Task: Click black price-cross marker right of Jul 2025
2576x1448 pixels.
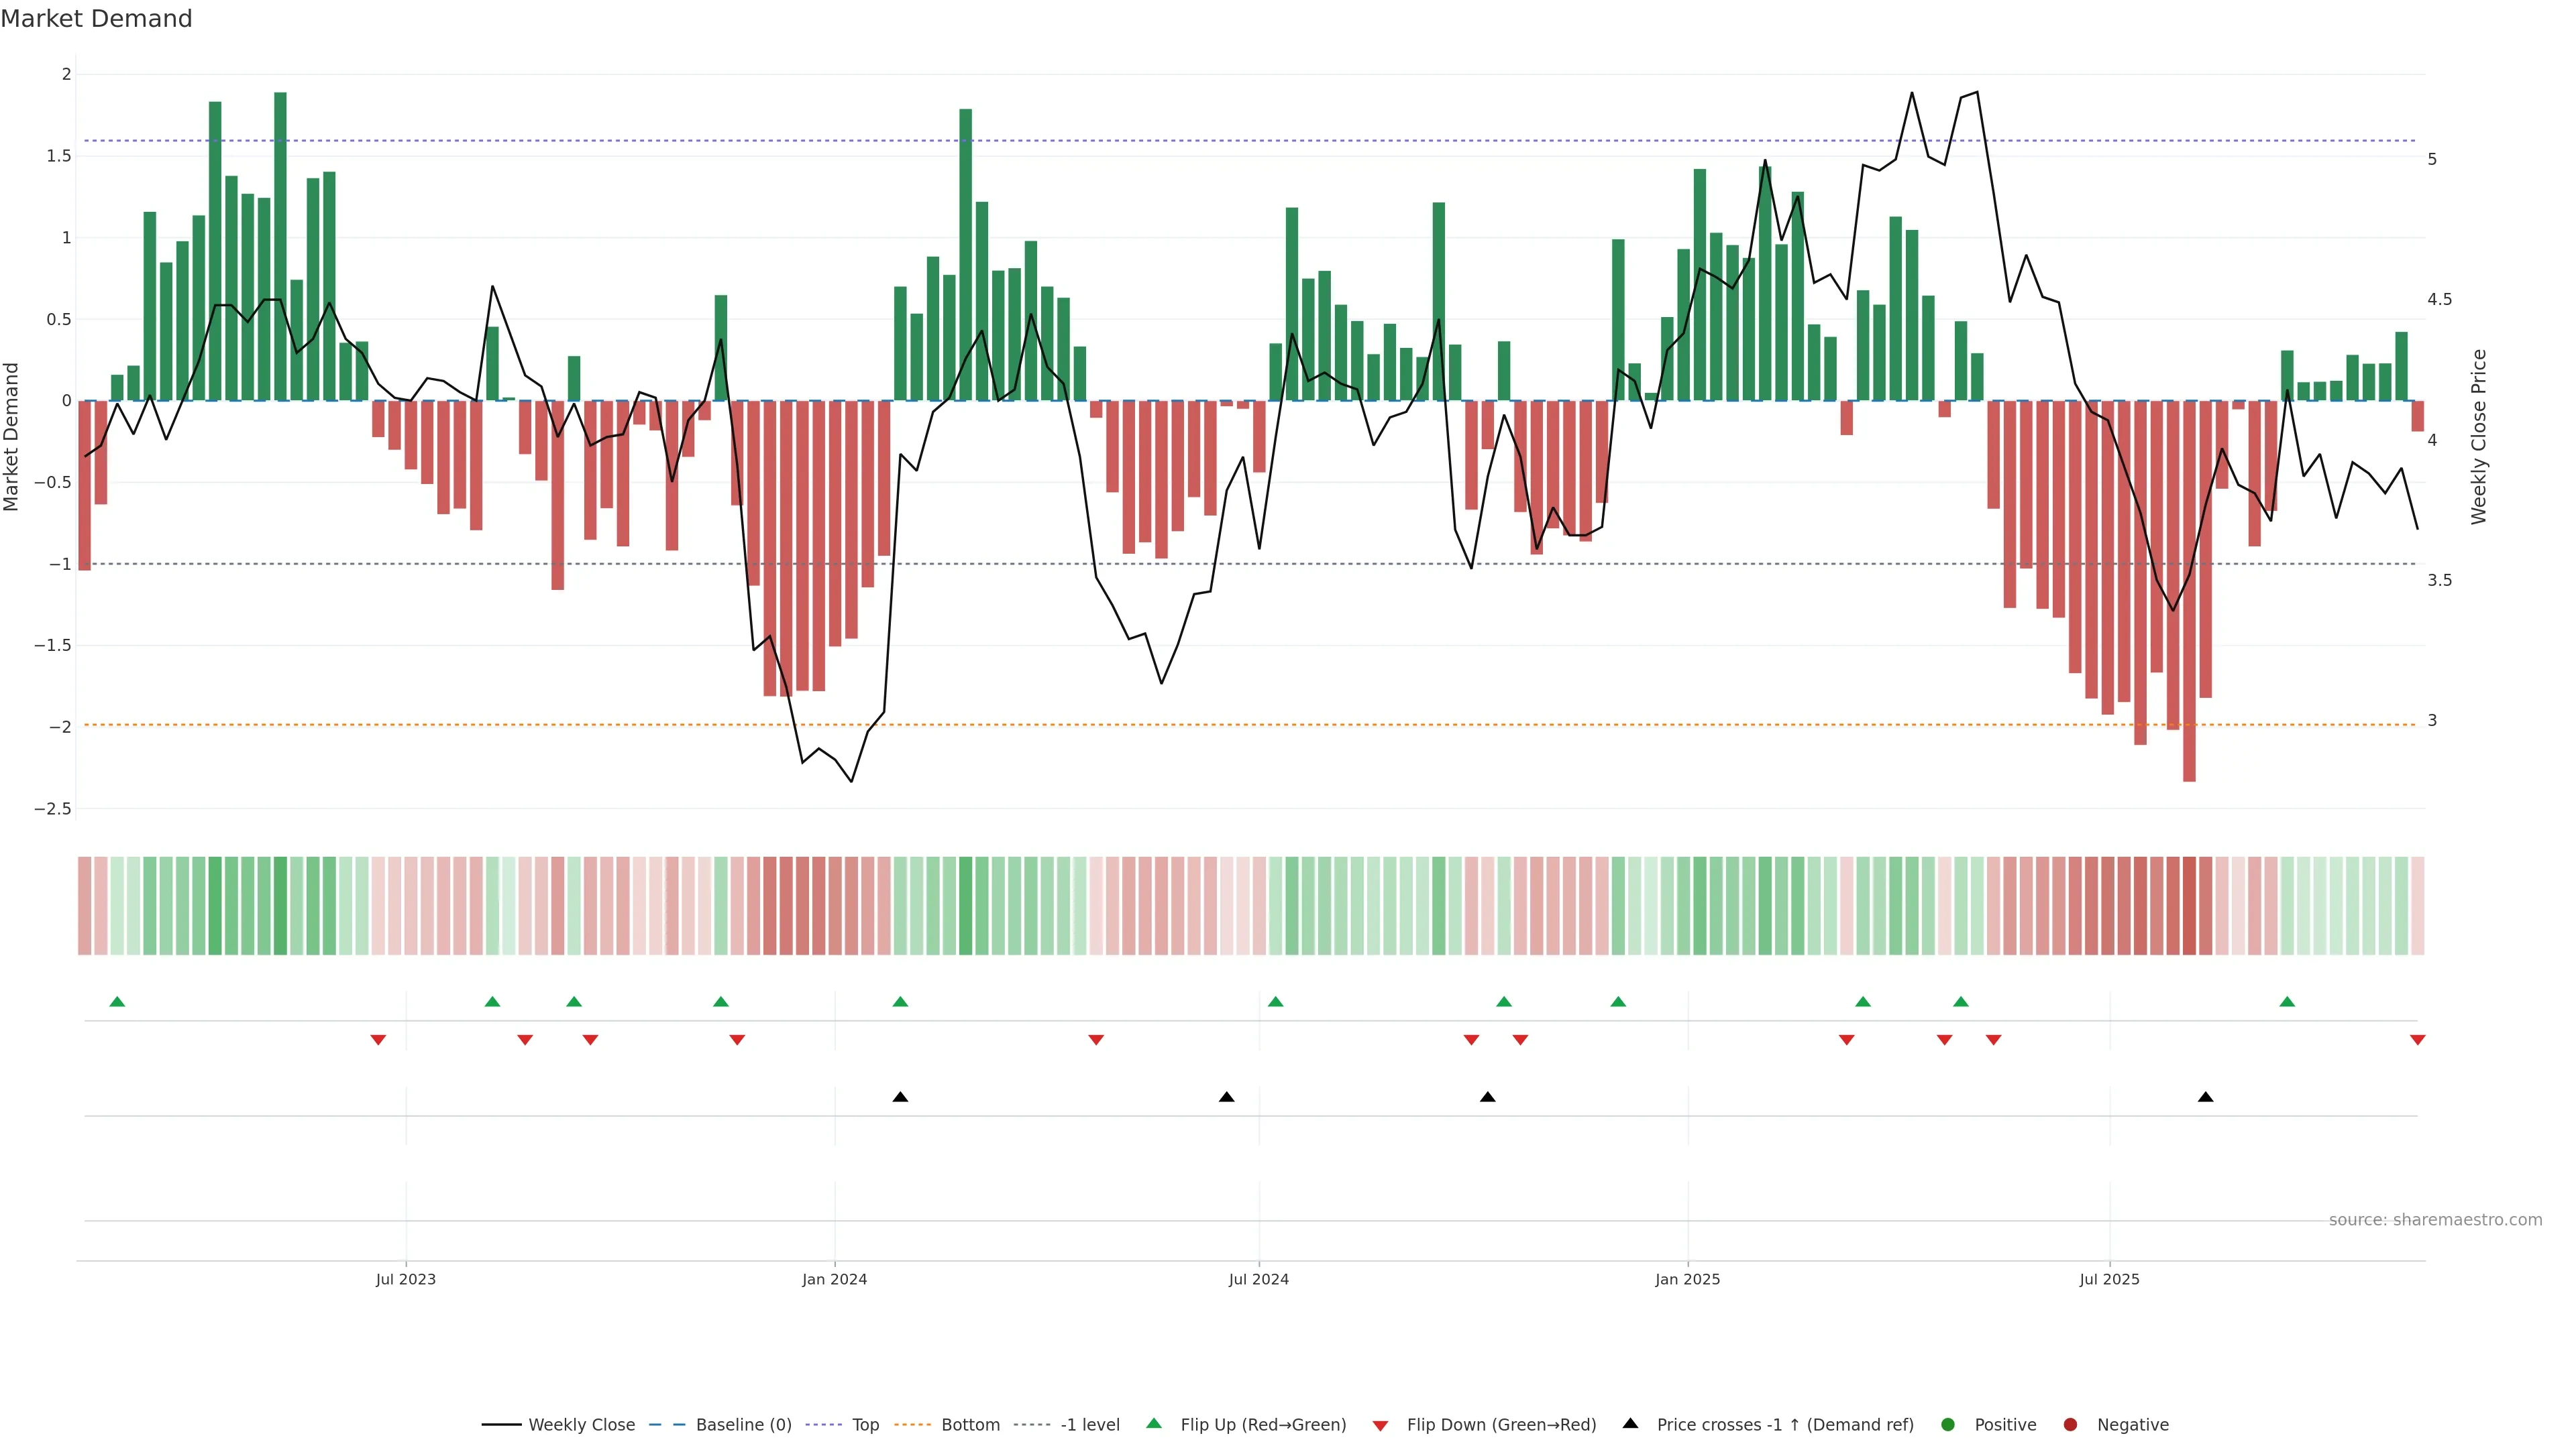Action: tap(2205, 1097)
